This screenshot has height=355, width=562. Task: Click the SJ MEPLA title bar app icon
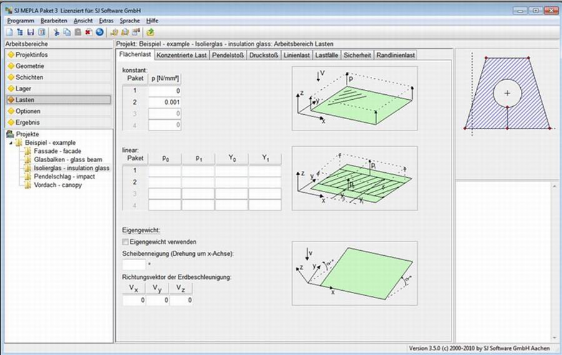9,10
